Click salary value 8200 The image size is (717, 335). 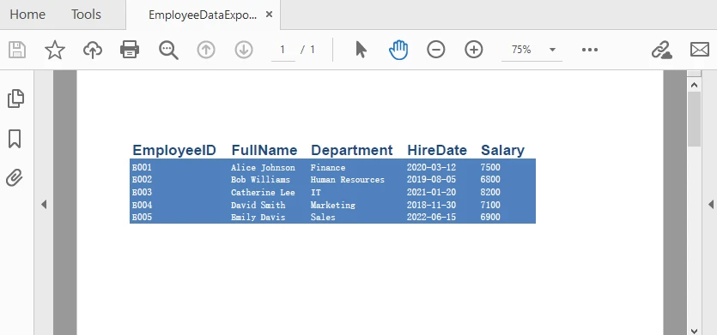[490, 192]
